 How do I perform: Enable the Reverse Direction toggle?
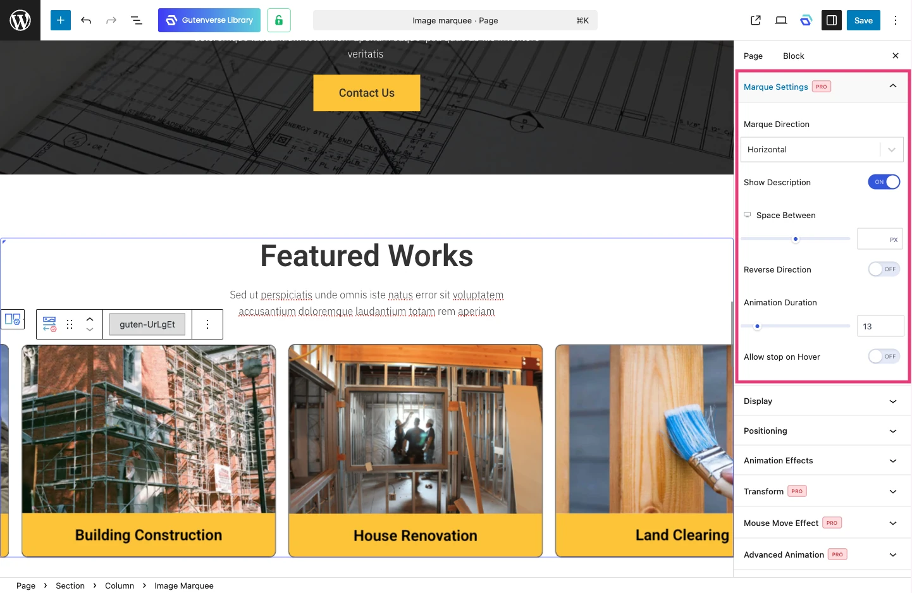pyautogui.click(x=884, y=269)
